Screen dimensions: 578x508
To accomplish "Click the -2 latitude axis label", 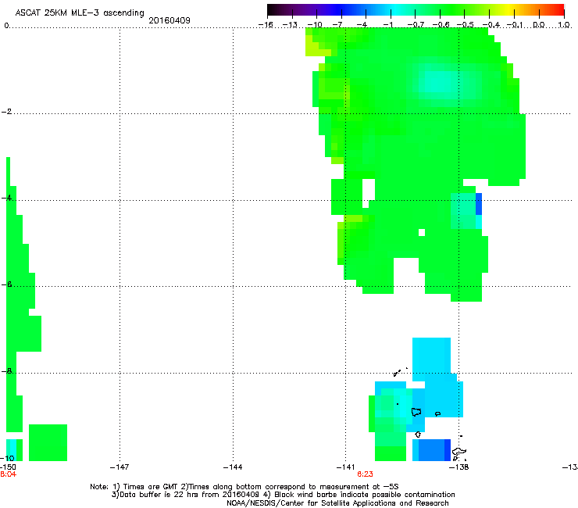I will click(6, 112).
